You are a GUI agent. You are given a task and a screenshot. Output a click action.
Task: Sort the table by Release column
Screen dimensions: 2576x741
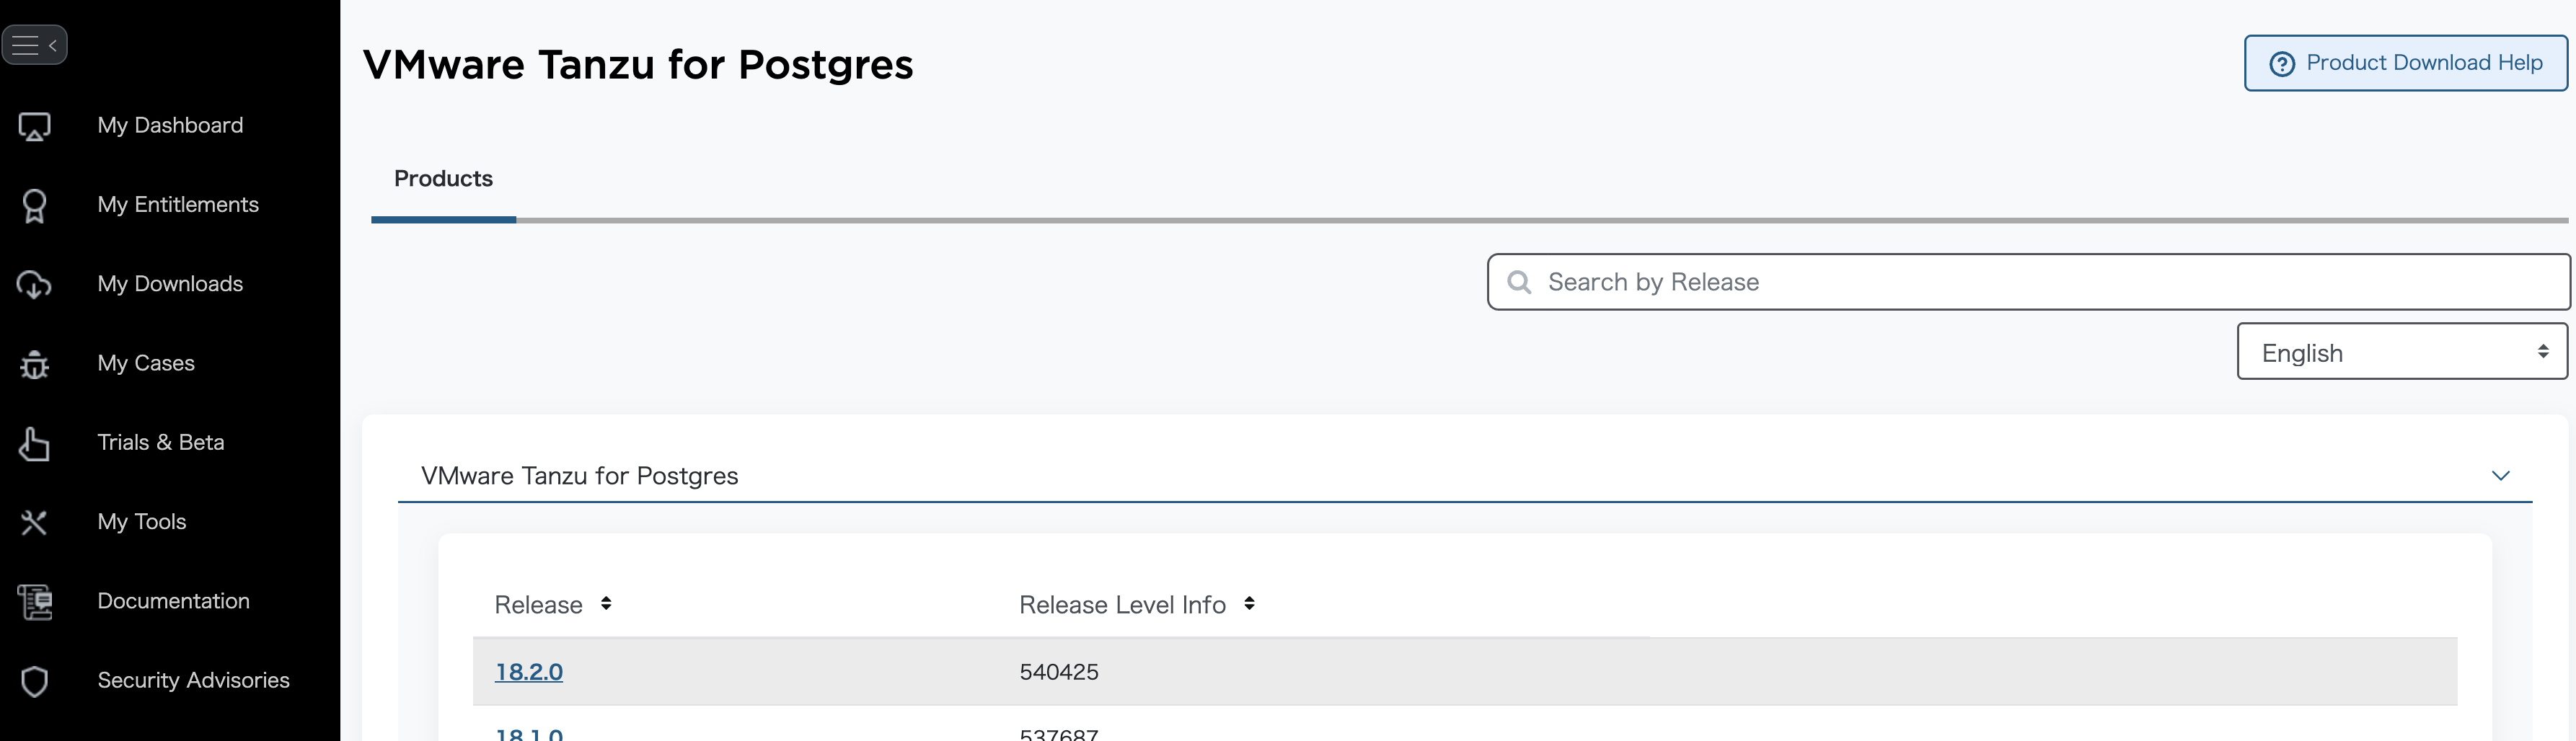[606, 604]
